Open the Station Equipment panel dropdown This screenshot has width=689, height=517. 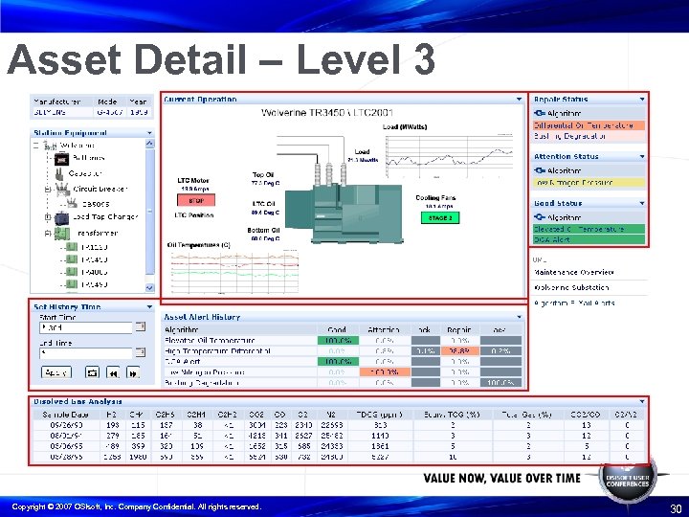[x=149, y=133]
